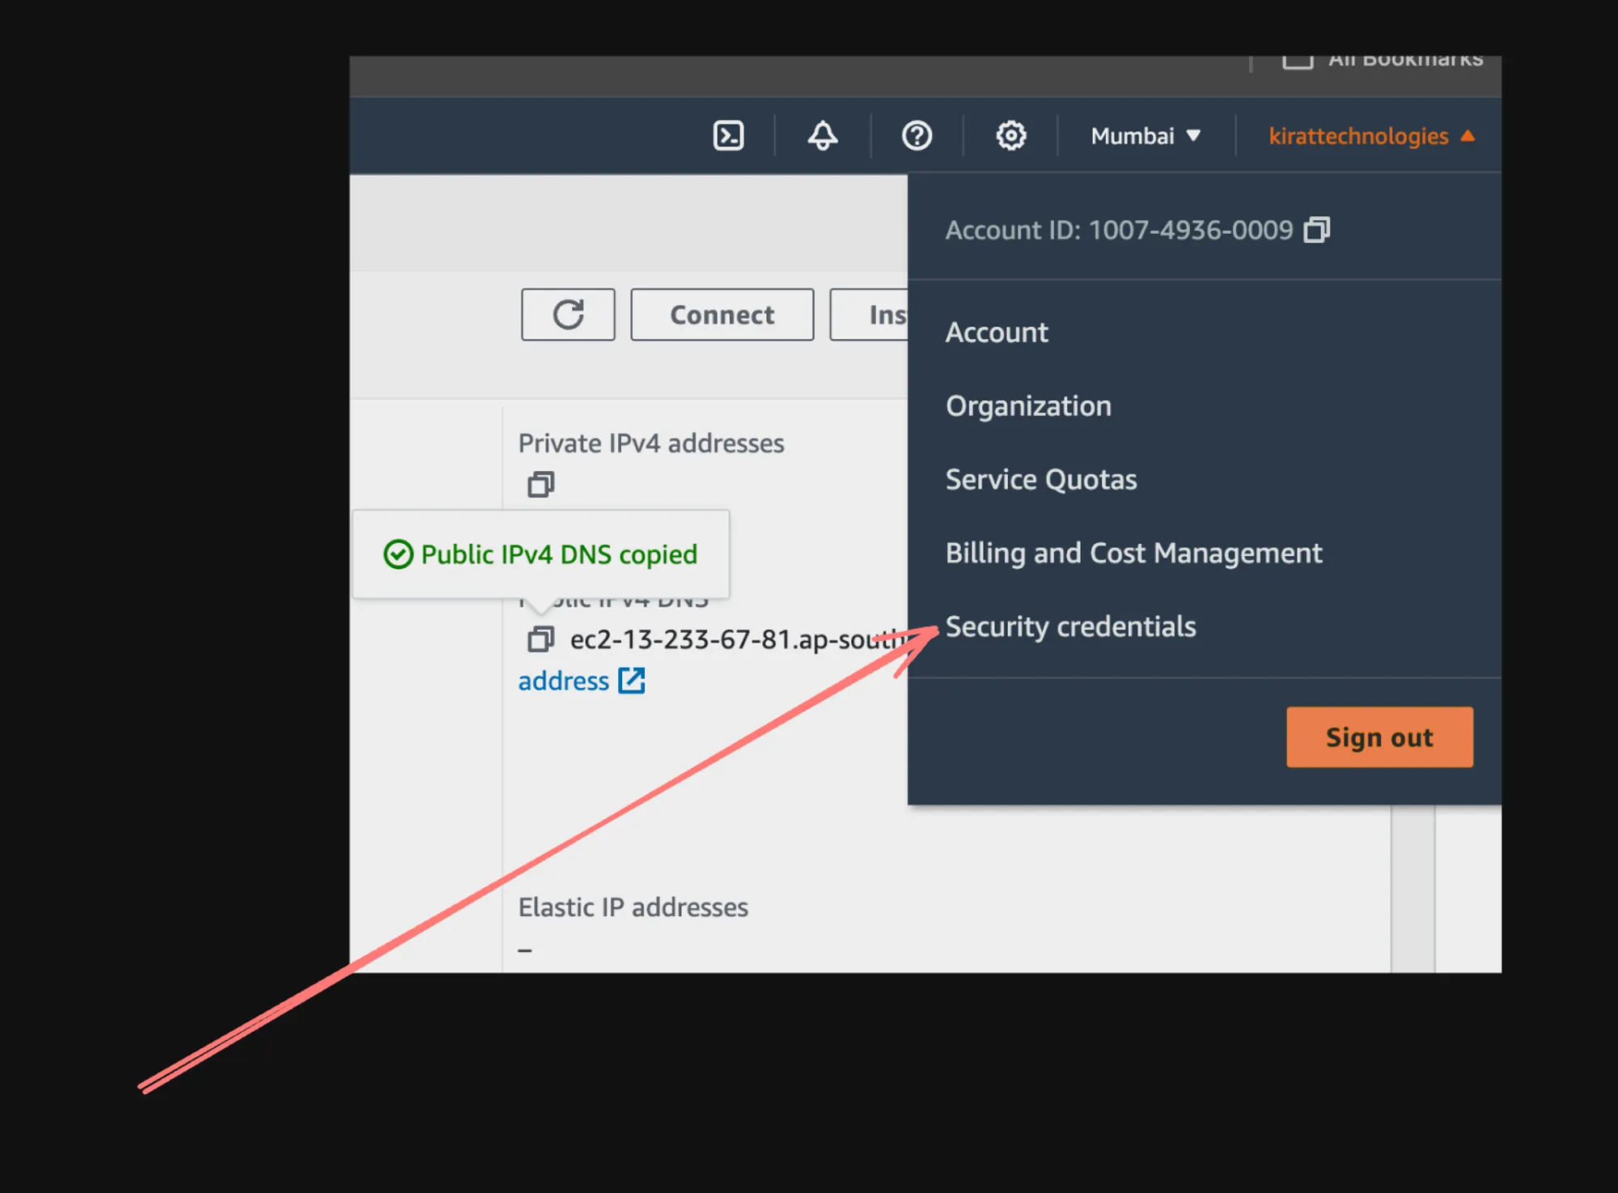Open Billing and Cost Management

tap(1133, 554)
